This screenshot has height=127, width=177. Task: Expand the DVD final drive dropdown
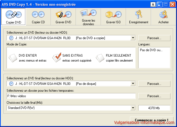click(133, 84)
